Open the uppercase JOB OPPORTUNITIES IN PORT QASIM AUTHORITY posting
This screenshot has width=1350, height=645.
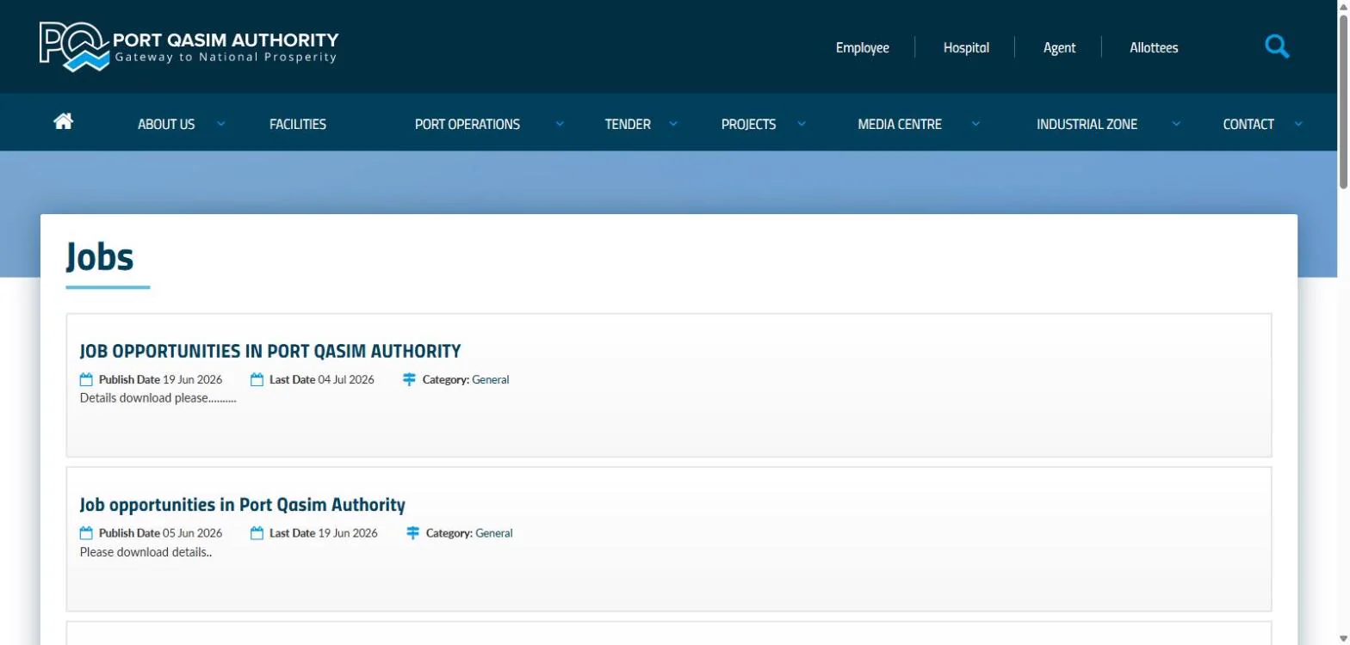click(270, 351)
